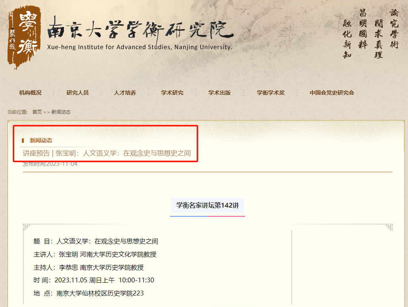The height and width of the screenshot is (307, 408).
Task: Open the 人才培养 menu
Action: coord(125,93)
